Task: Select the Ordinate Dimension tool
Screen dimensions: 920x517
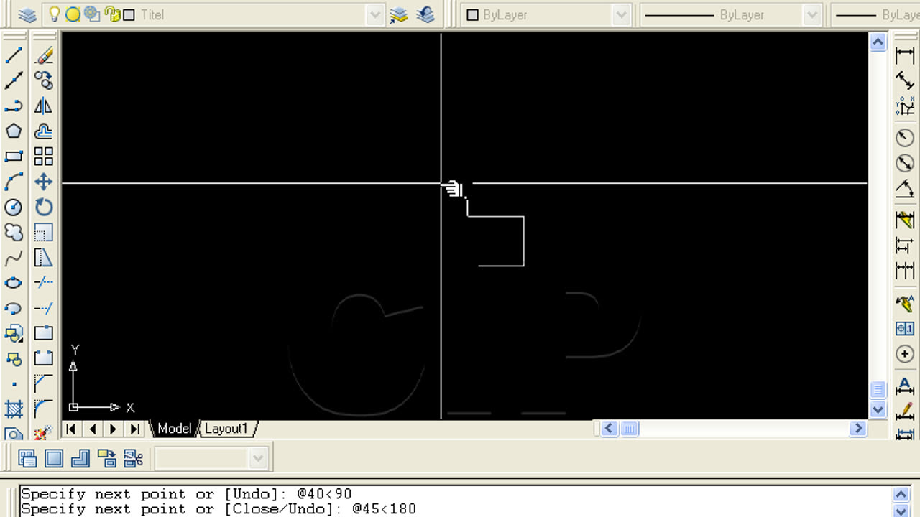Action: [x=905, y=107]
